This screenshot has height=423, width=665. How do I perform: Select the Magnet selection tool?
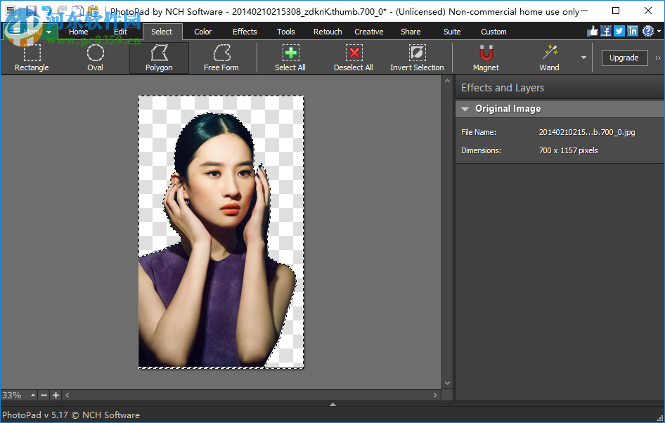pyautogui.click(x=485, y=56)
